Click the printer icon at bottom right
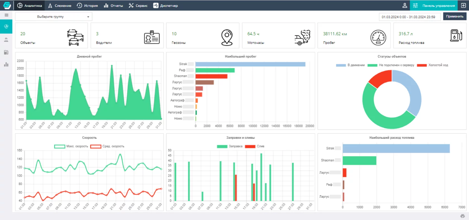Viewport: 469px width, 220px height. coord(463,216)
